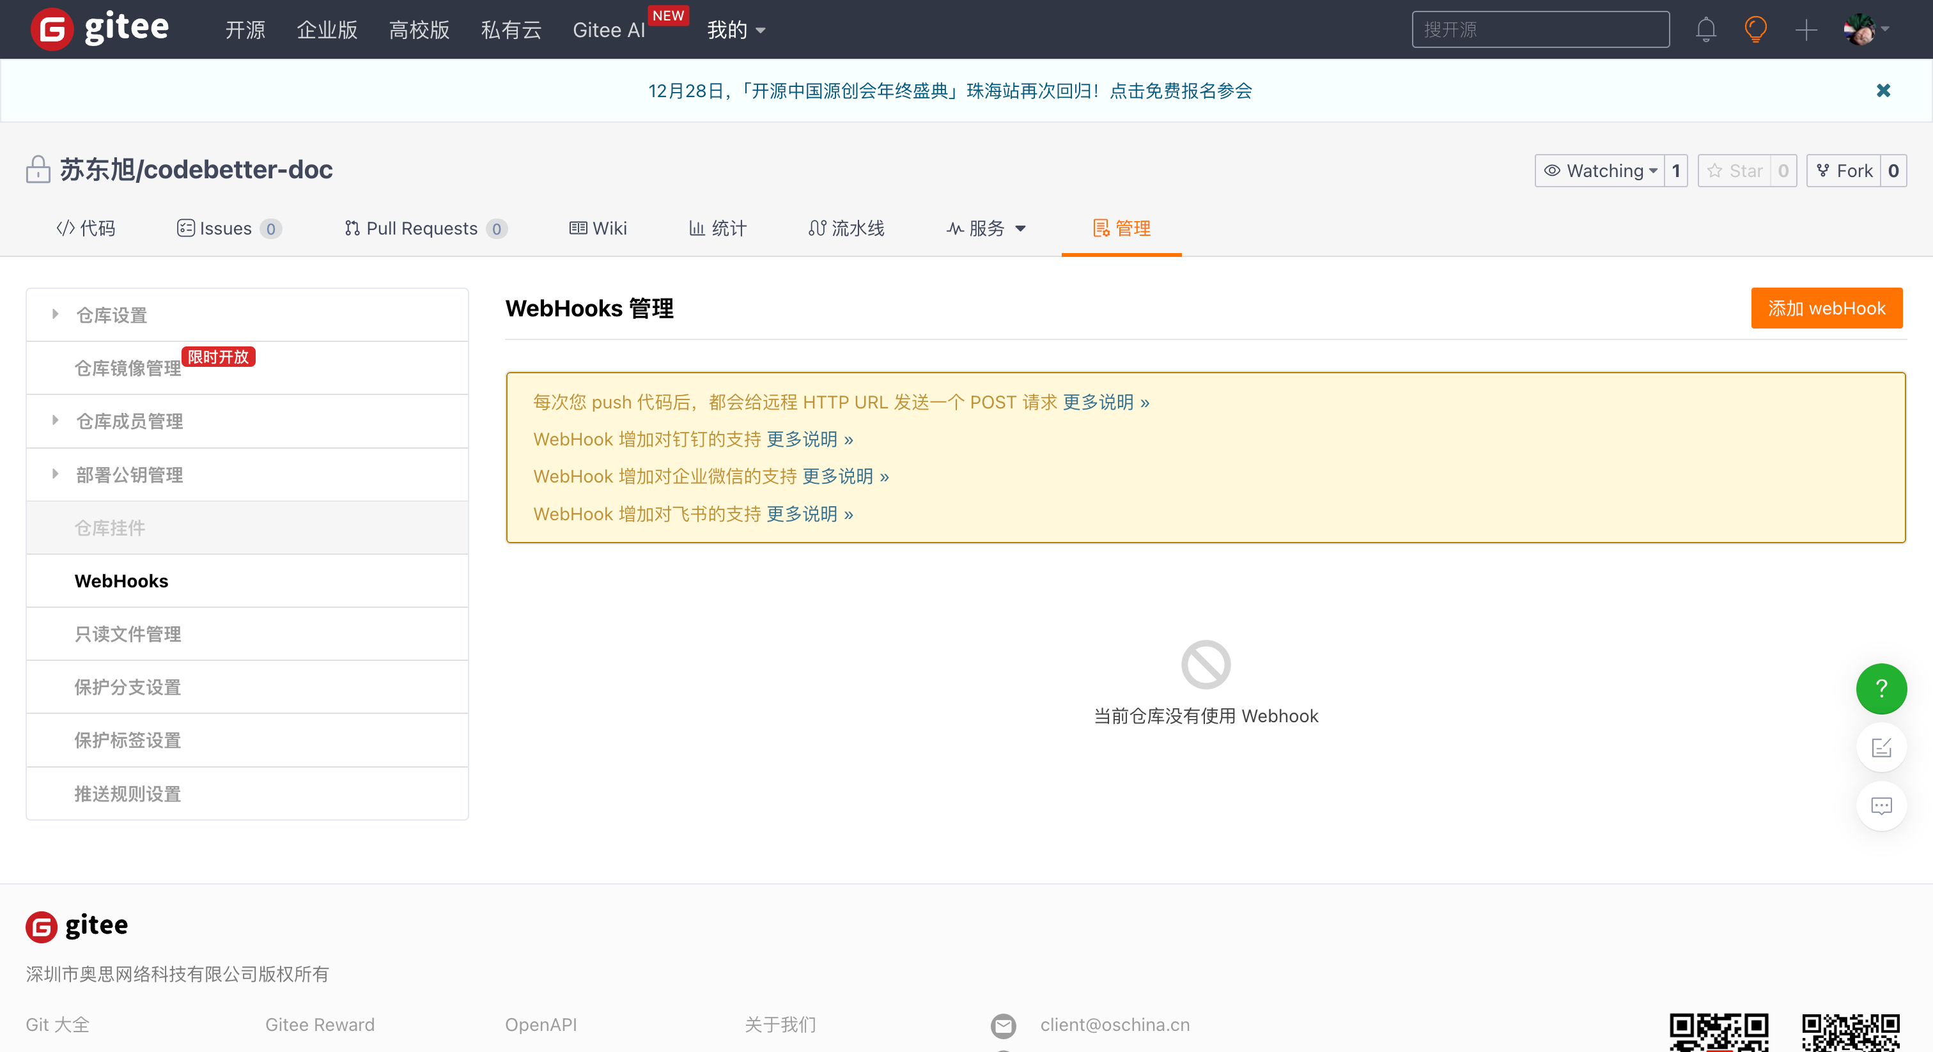
Task: Click the email envelope icon in footer
Action: click(x=1004, y=1025)
